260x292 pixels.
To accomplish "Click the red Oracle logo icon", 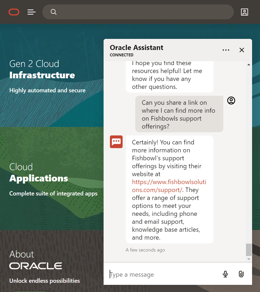I will [x=14, y=12].
